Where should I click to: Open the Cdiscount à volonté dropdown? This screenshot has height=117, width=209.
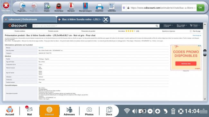coord(168,26)
